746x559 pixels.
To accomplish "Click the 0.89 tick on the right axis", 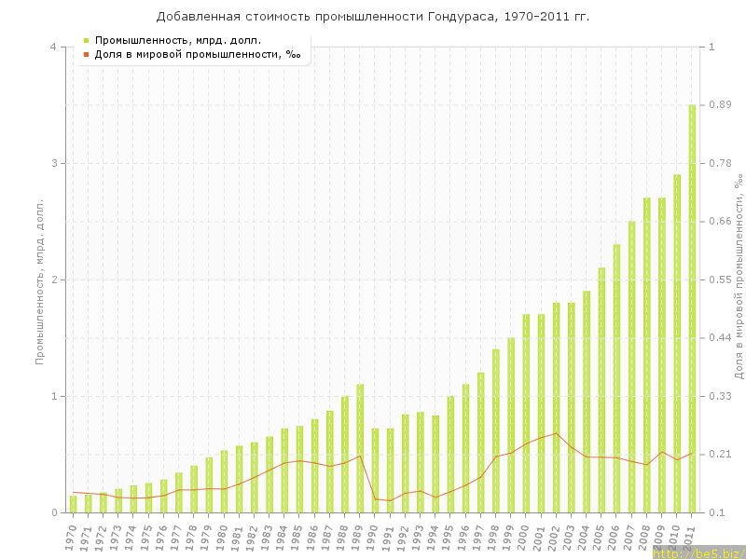I will 720,105.
